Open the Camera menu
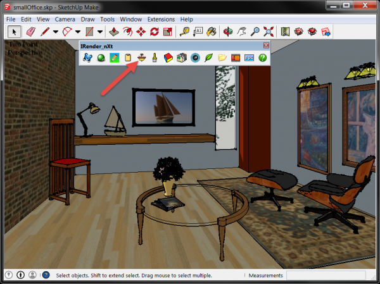This screenshot has width=380, height=284. 65,20
